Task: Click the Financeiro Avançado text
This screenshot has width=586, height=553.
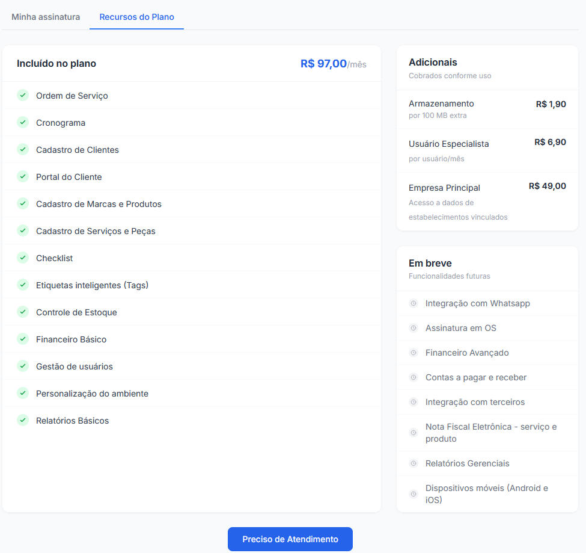Action: coord(467,353)
